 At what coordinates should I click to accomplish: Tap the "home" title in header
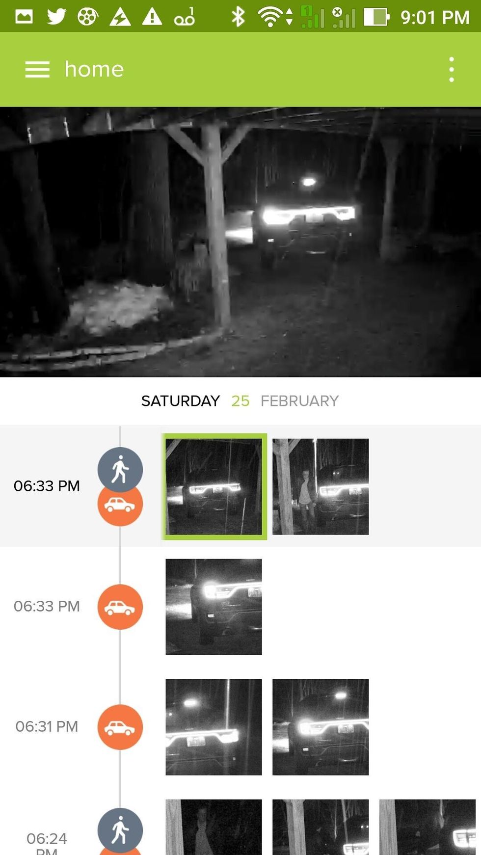tap(94, 69)
